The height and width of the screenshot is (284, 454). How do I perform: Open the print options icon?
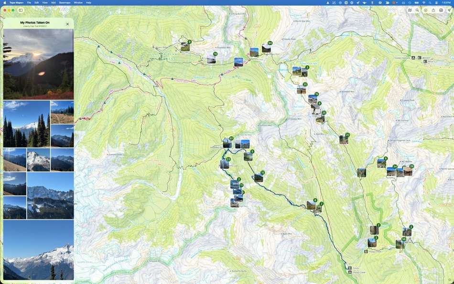441,10
